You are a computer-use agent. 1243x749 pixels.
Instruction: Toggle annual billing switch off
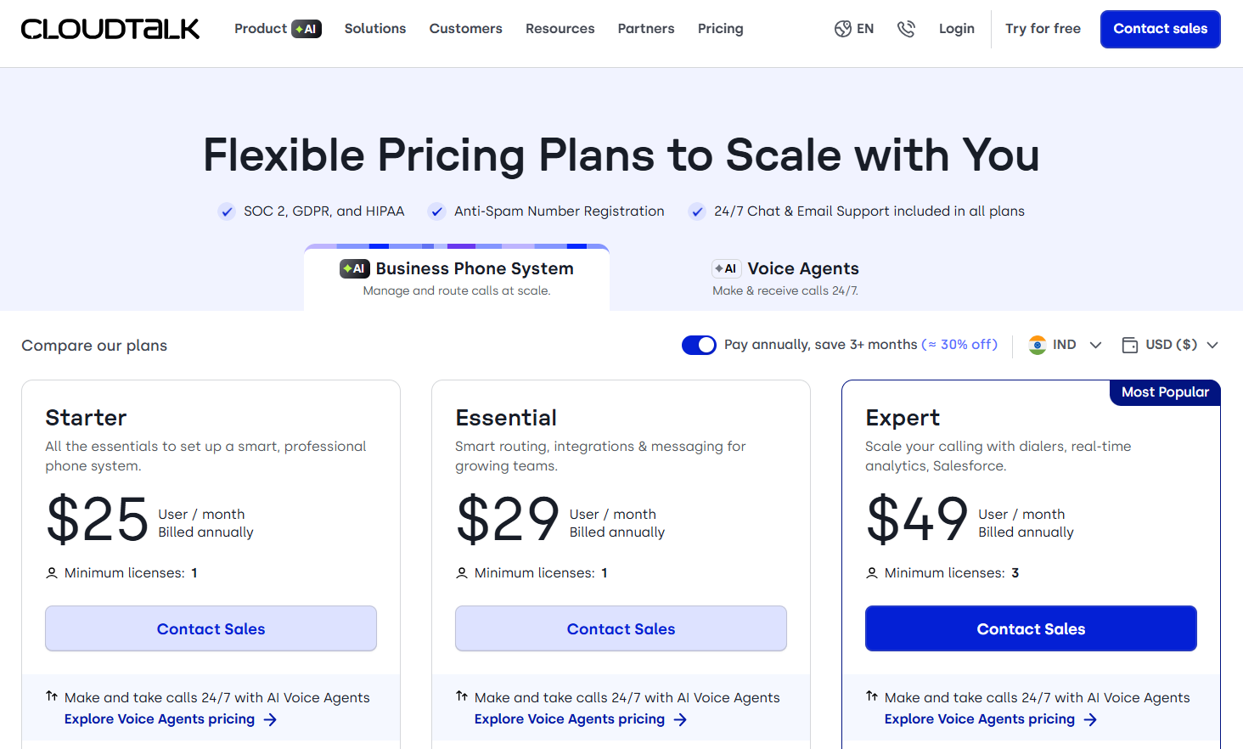(x=699, y=345)
